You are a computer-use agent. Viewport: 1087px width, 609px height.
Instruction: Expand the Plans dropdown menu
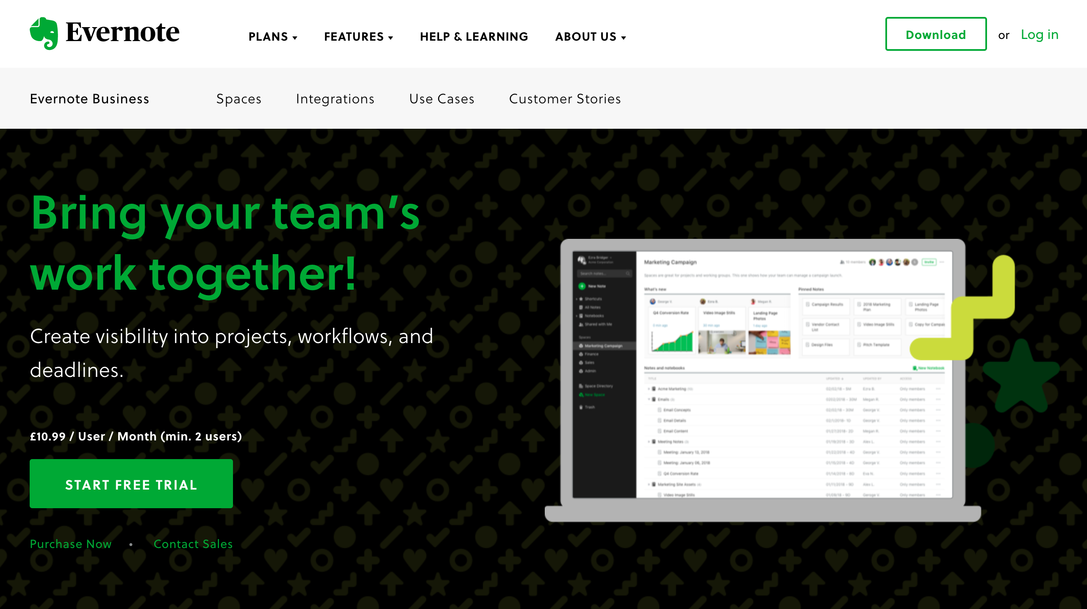coord(273,37)
